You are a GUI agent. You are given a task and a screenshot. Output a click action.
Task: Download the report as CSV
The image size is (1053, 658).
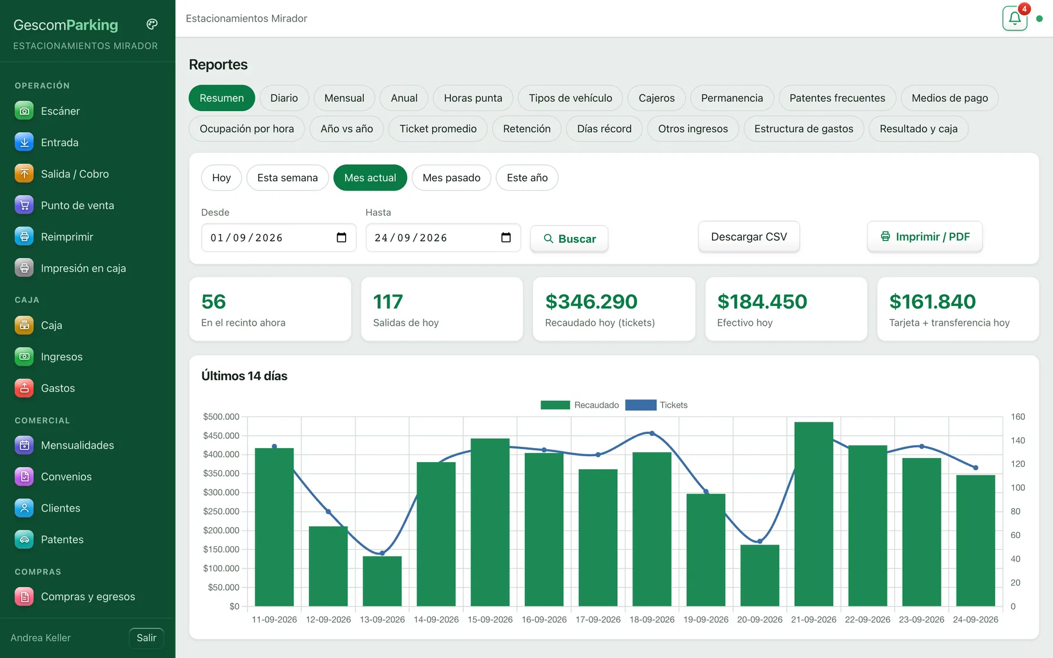[749, 237]
